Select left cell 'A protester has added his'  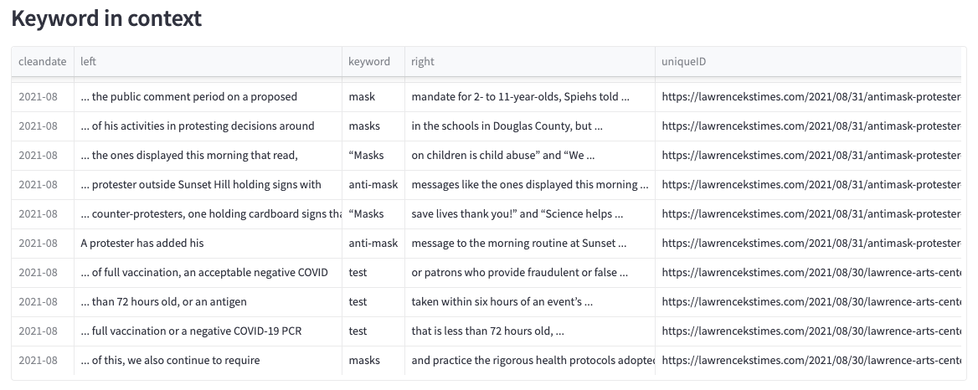tap(208, 243)
